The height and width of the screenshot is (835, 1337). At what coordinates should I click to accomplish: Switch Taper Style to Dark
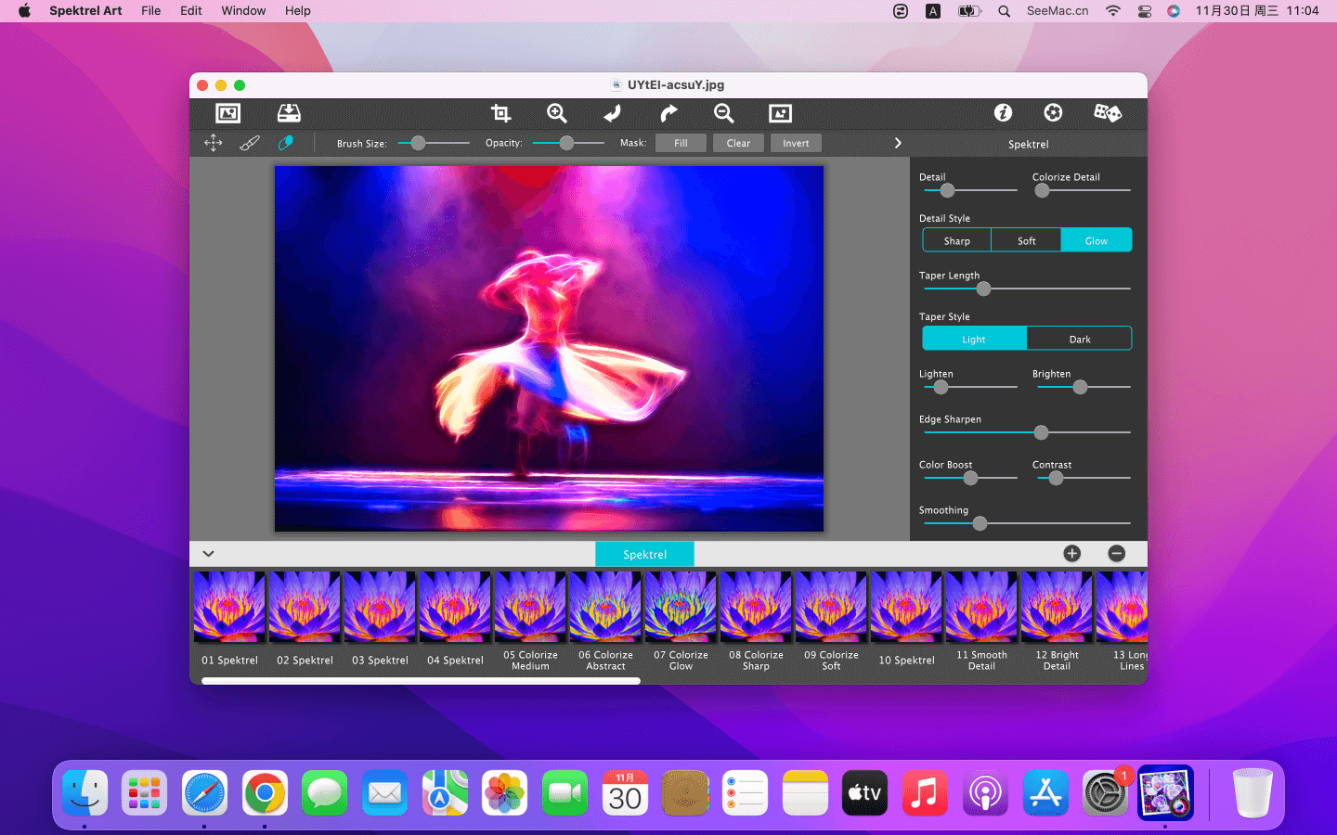click(x=1079, y=339)
